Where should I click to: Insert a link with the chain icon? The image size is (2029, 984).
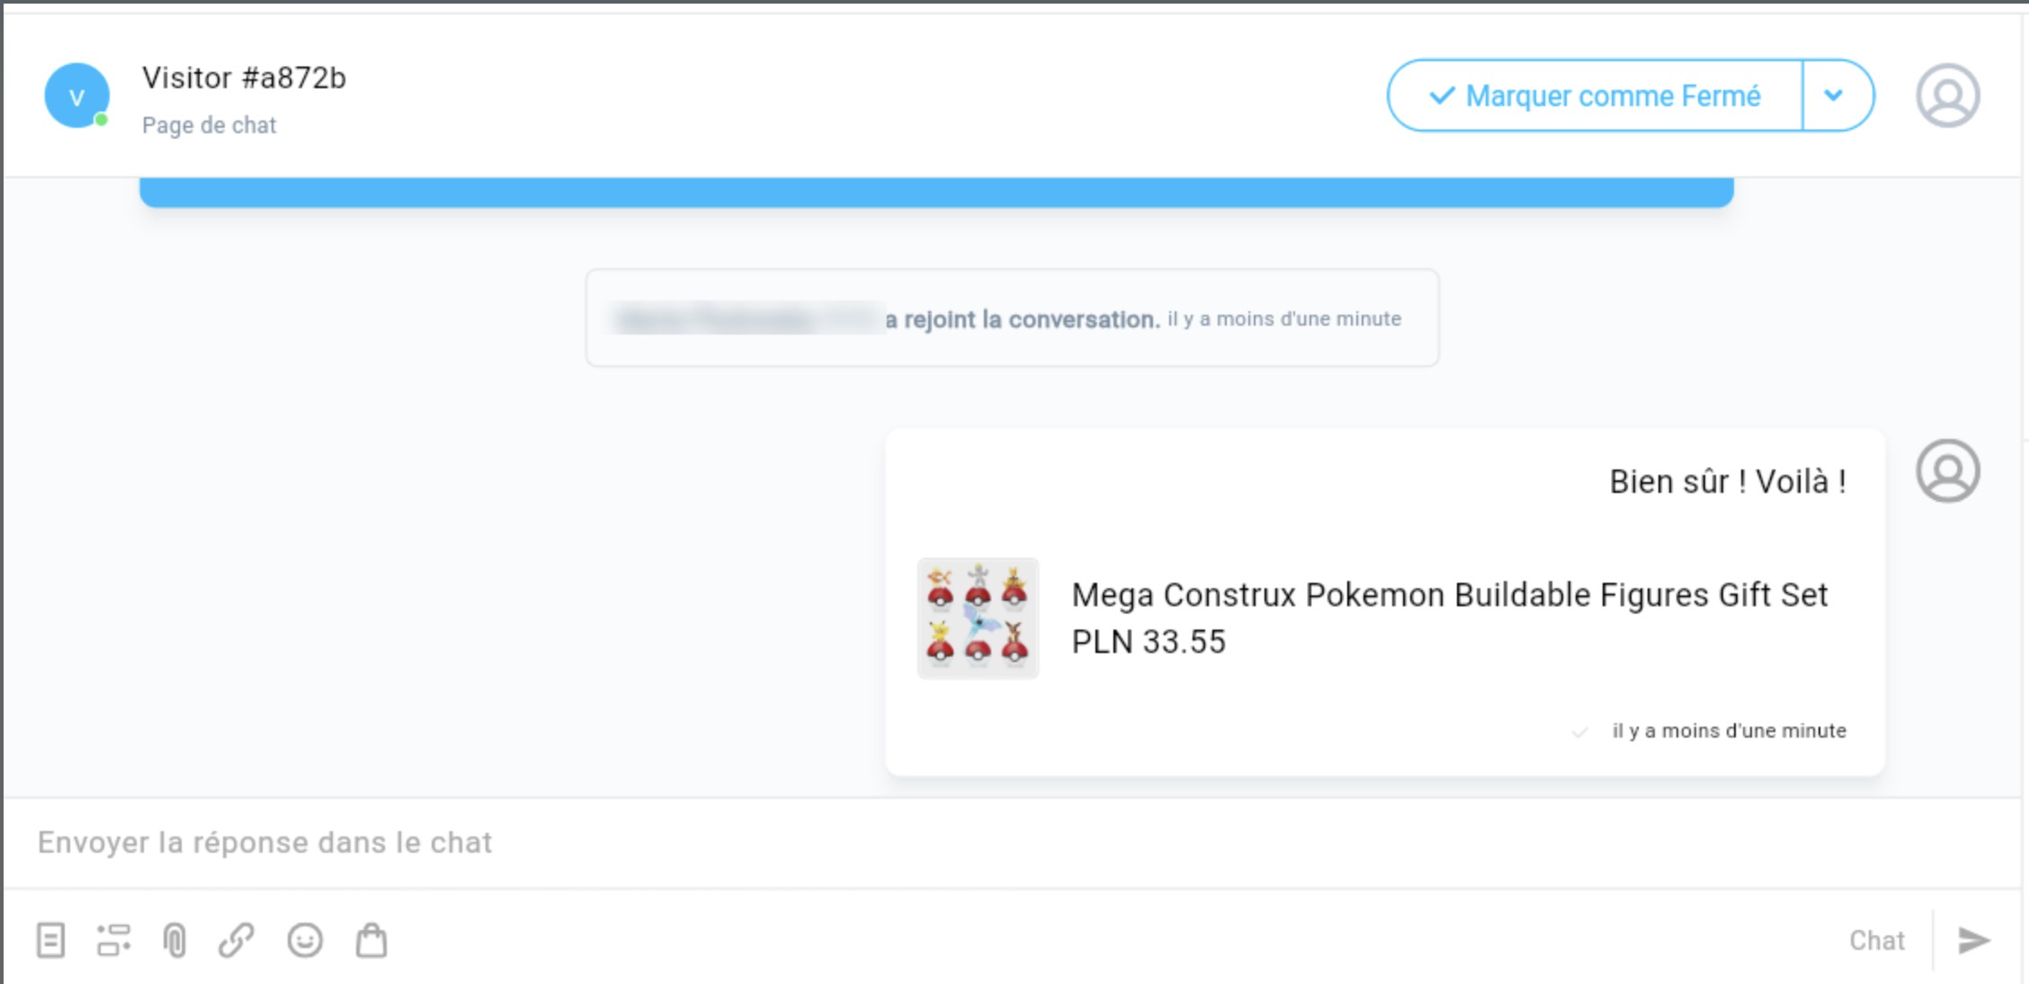point(237,941)
